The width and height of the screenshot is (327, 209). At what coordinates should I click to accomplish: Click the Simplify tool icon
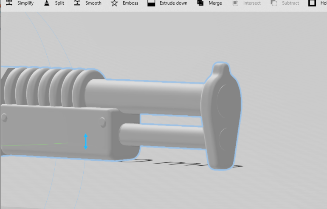[x=9, y=3]
